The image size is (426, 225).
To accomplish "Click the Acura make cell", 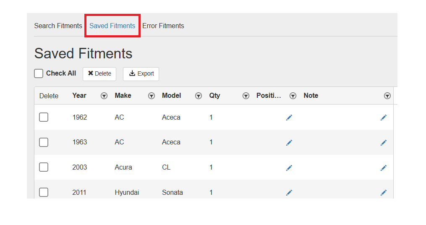I will (123, 167).
